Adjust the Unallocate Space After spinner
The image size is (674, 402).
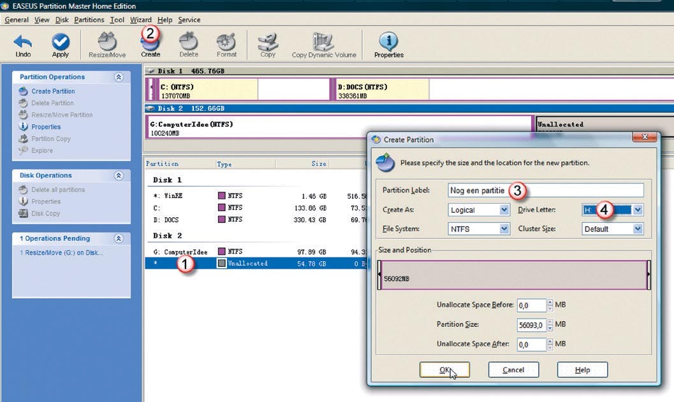tap(550, 345)
